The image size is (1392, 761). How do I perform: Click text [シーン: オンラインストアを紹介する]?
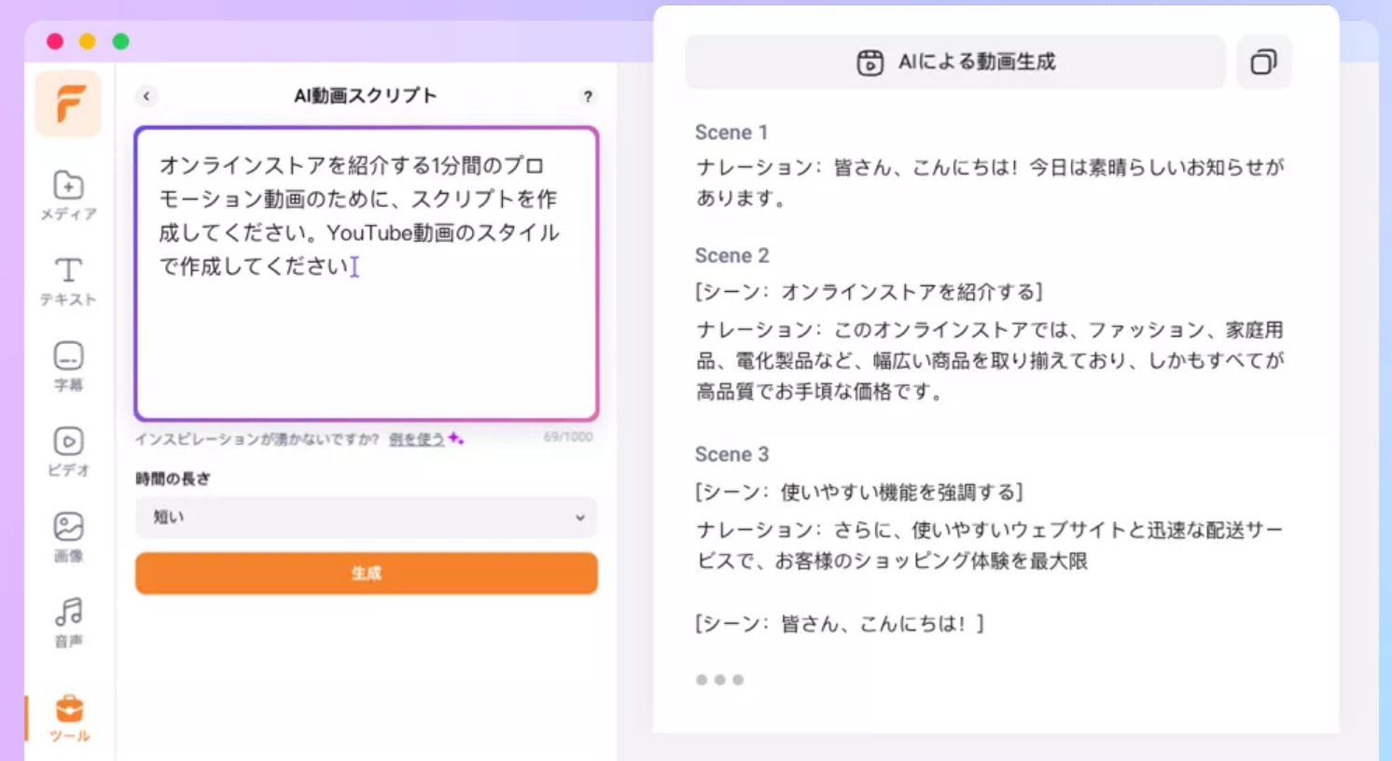point(869,292)
